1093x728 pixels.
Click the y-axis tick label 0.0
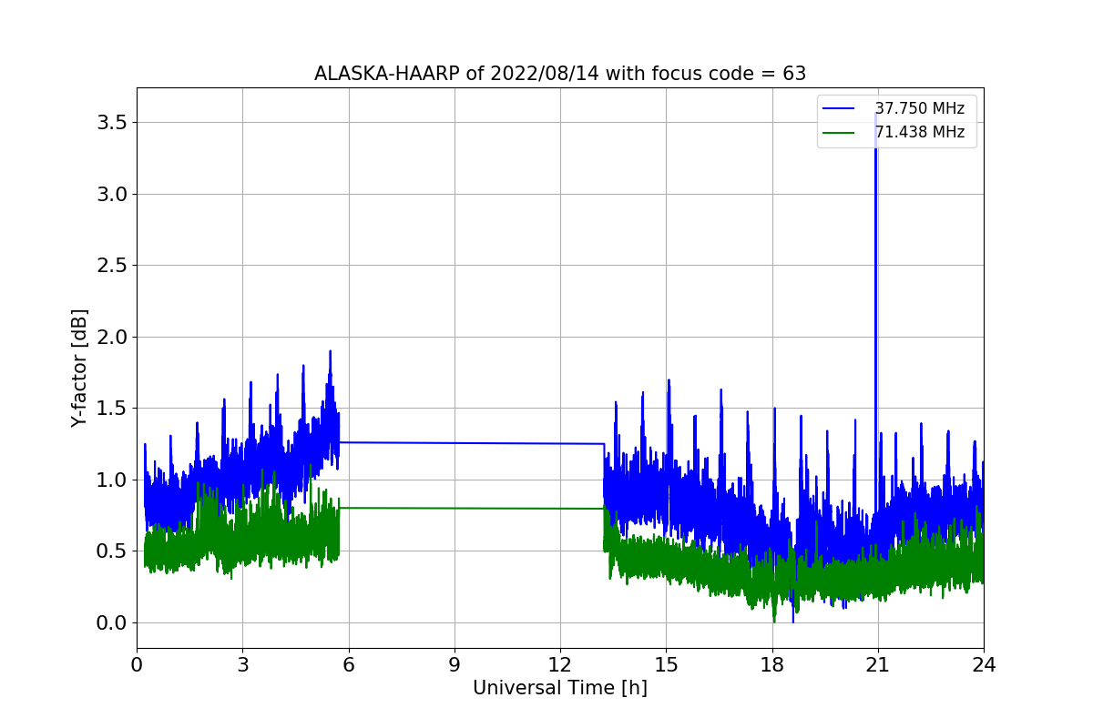112,622
